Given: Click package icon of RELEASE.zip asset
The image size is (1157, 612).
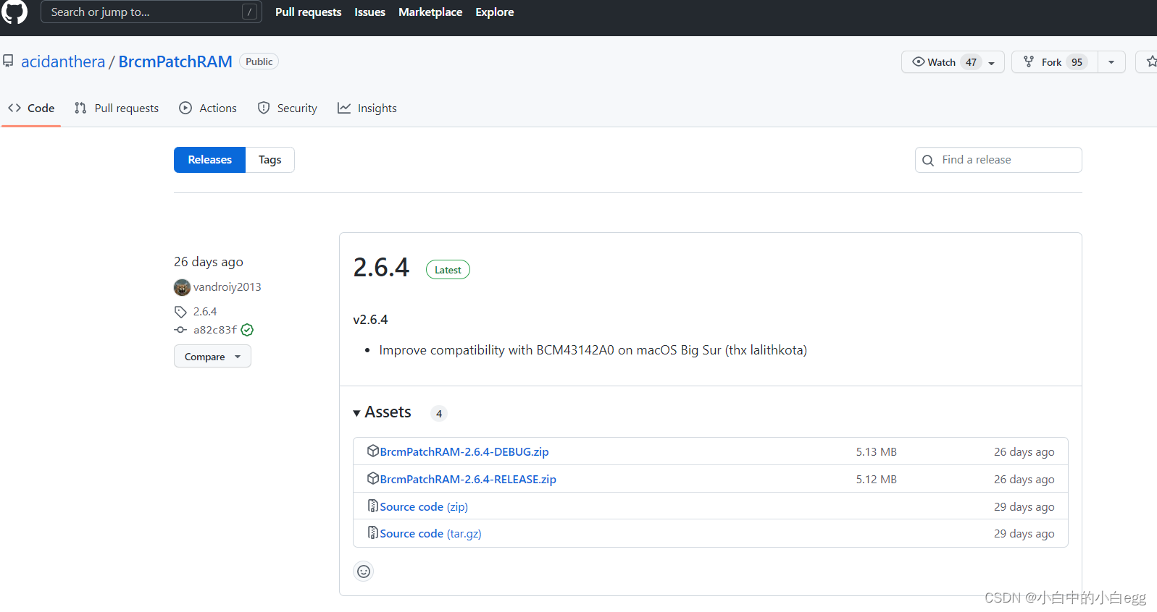Looking at the screenshot, I should [373, 478].
